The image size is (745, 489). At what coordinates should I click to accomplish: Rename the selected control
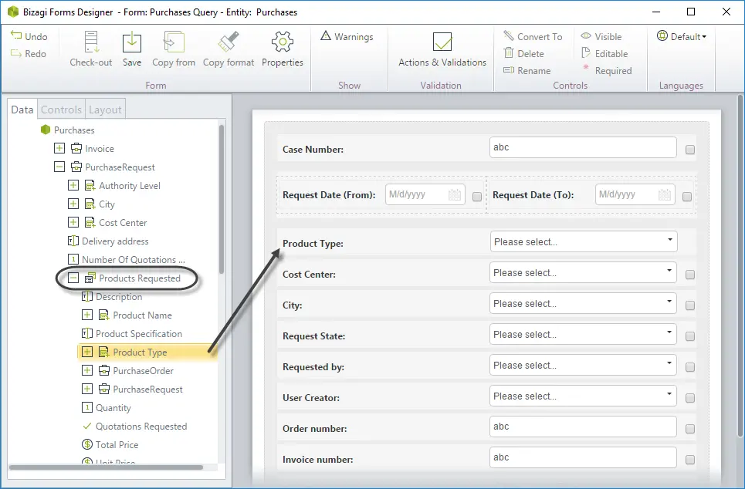point(527,71)
